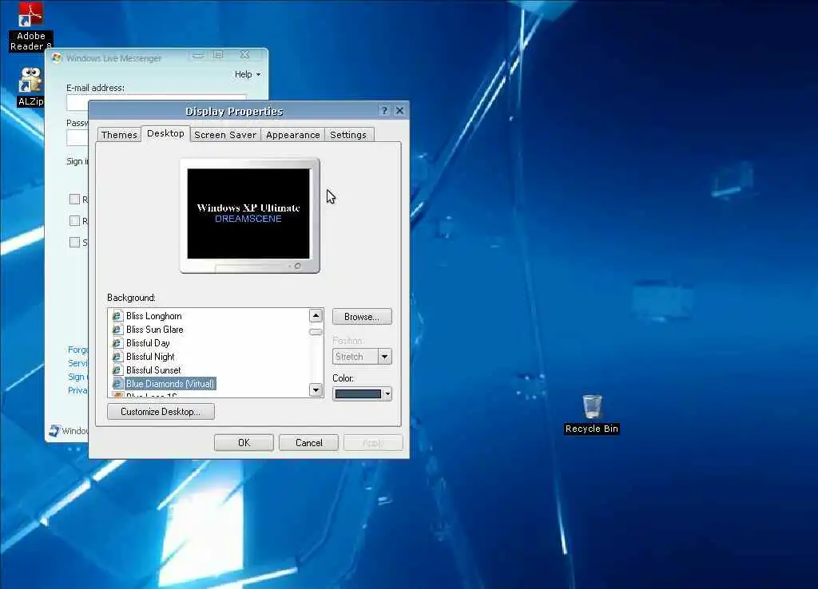
Task: Open the Screen Saver tab
Action: click(x=225, y=135)
